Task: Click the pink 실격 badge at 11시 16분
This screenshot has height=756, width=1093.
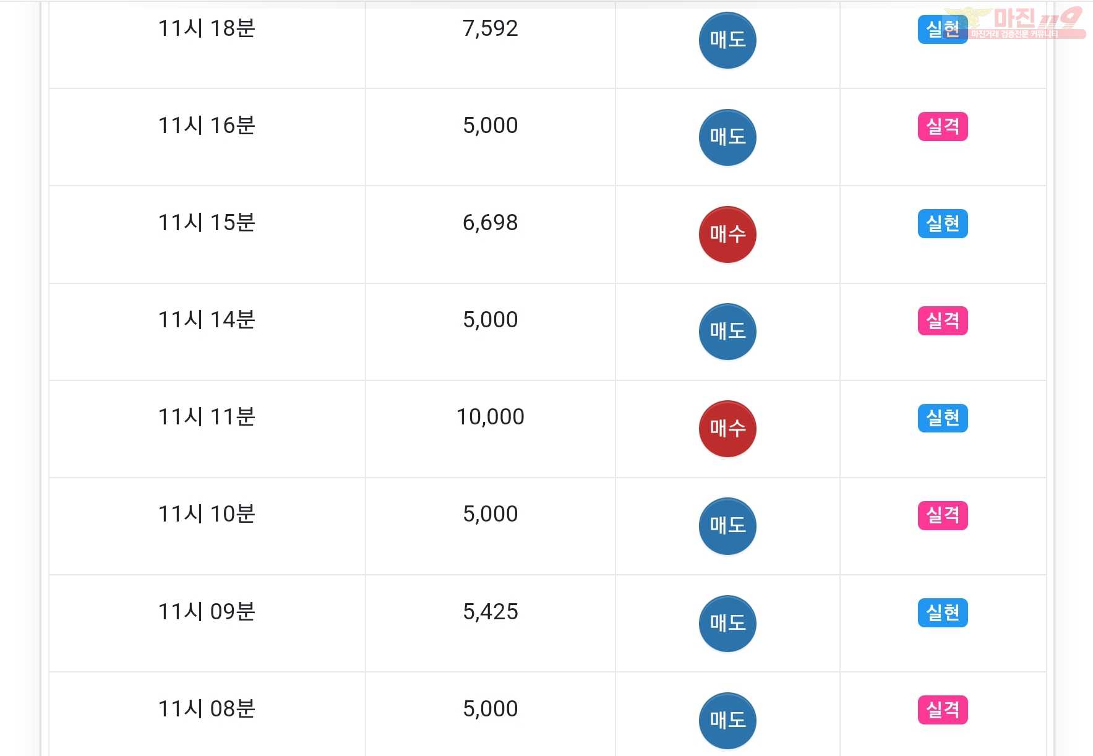Action: [943, 126]
